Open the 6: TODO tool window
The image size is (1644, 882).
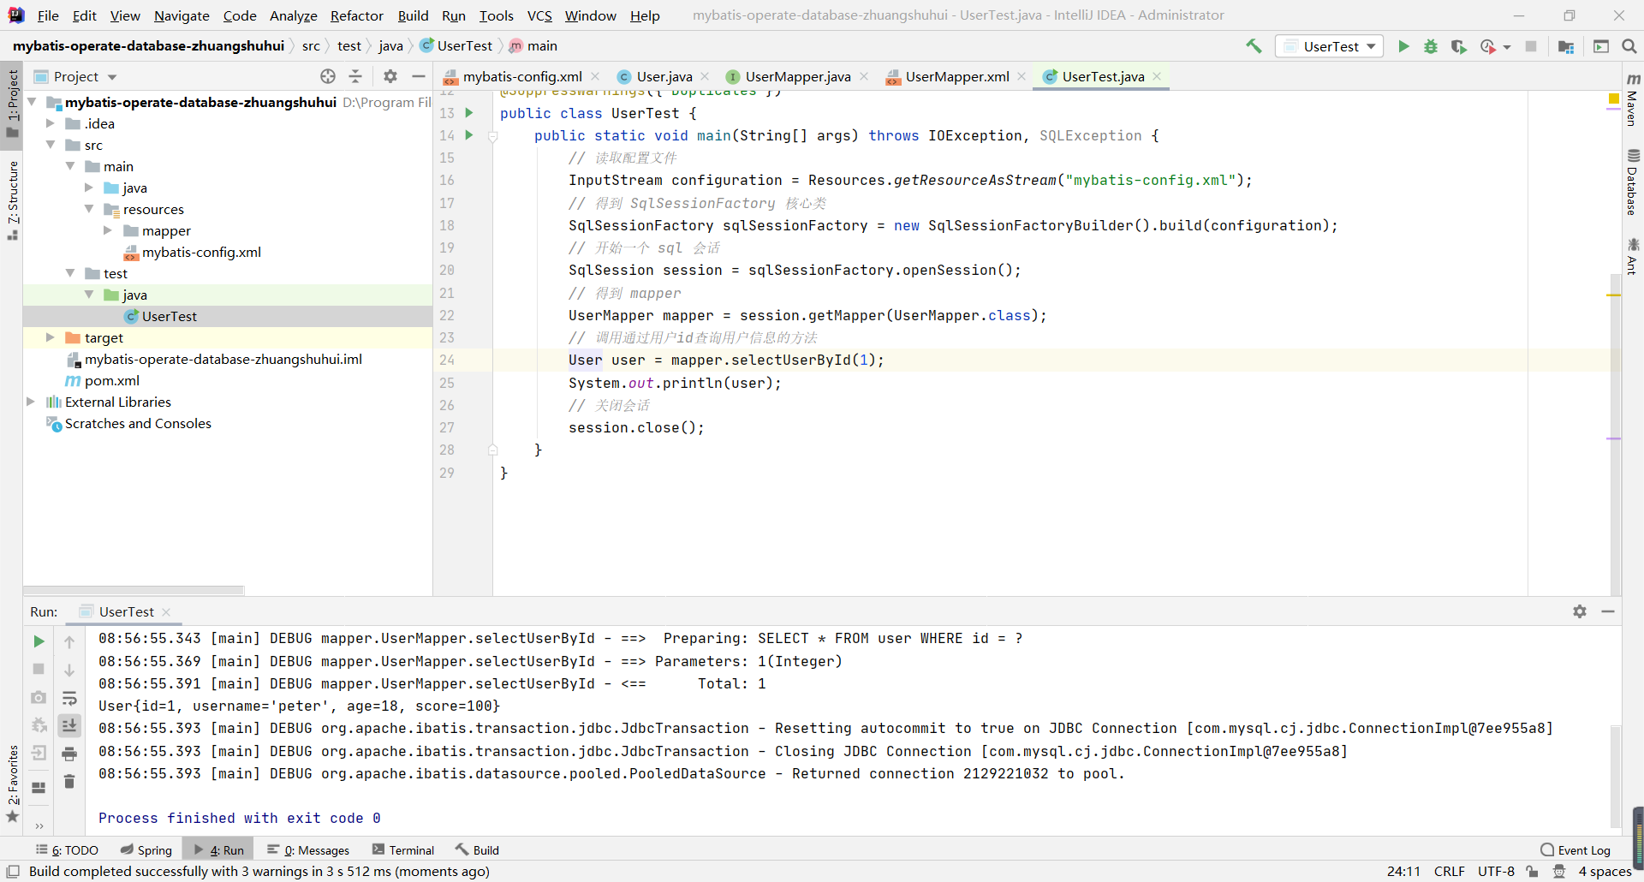point(68,850)
